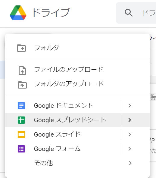This screenshot has height=178, width=156.
Task: Click the ドライブ title text link
Action: click(51, 13)
